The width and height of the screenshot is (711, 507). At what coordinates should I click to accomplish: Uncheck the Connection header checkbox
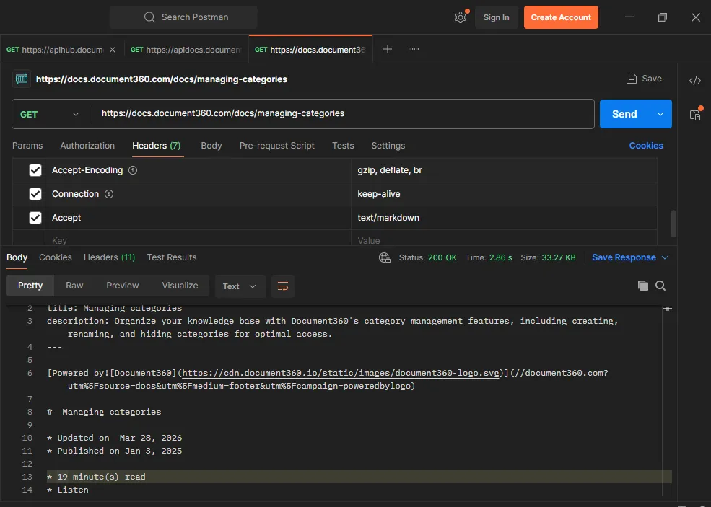[x=35, y=194]
